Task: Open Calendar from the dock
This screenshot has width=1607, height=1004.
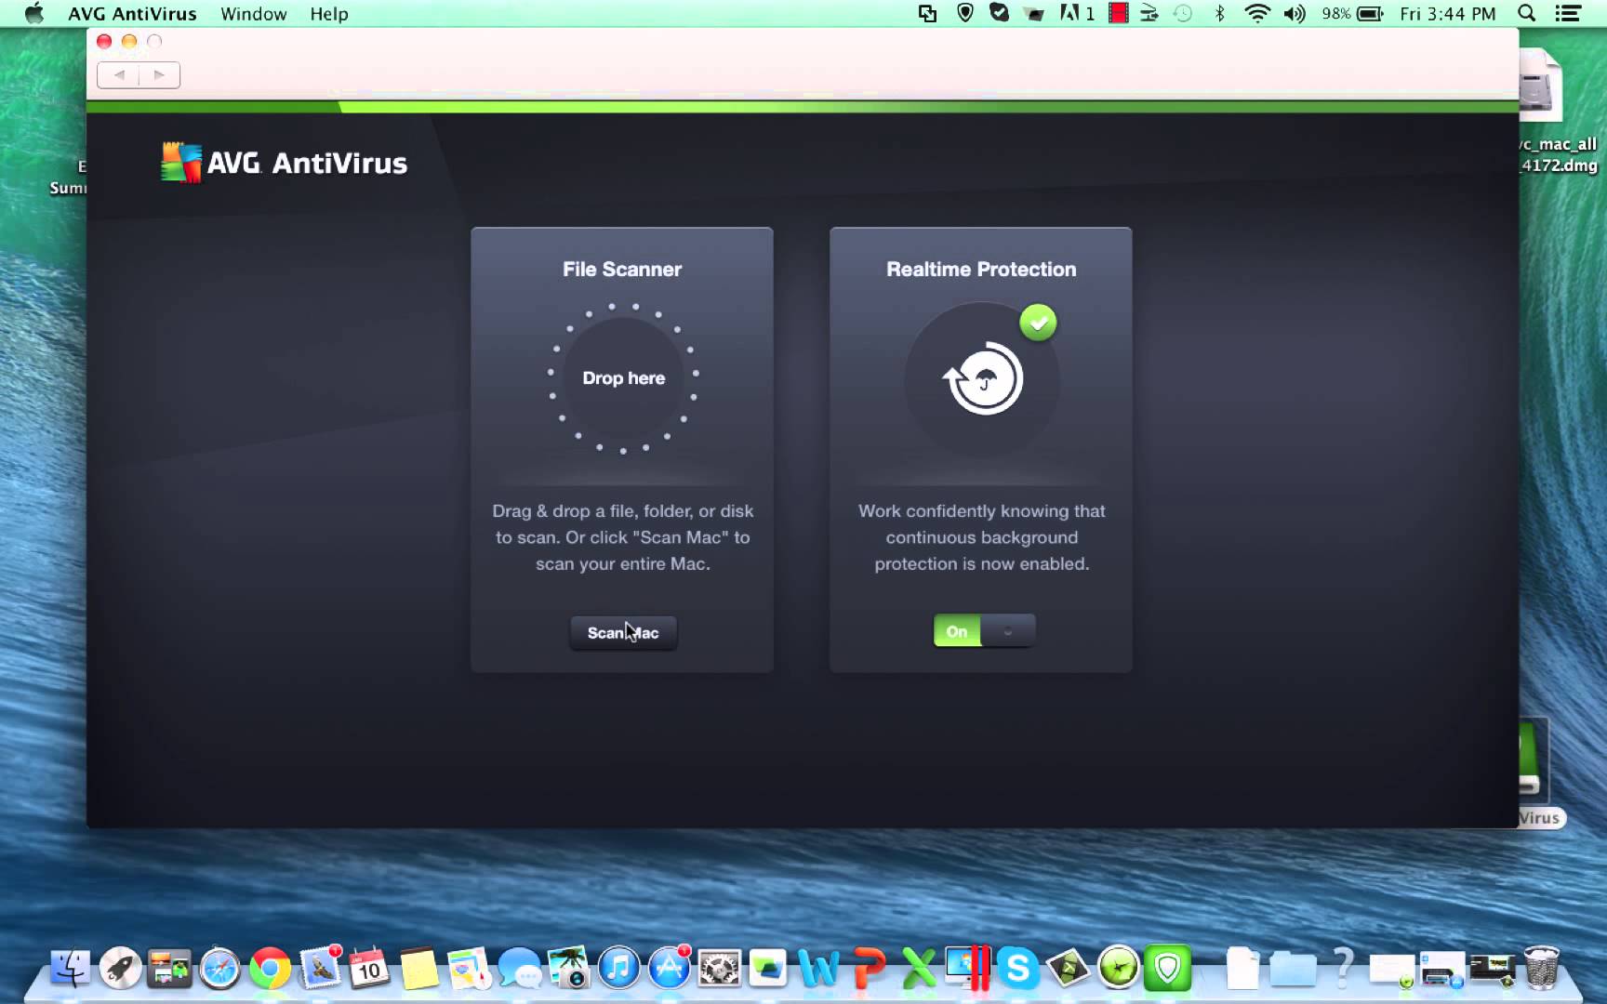Action: 369,969
